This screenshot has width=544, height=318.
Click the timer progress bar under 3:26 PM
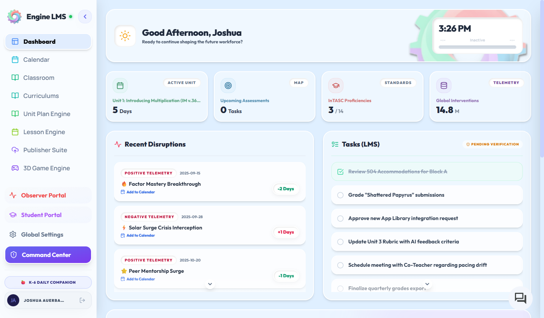pos(477,47)
